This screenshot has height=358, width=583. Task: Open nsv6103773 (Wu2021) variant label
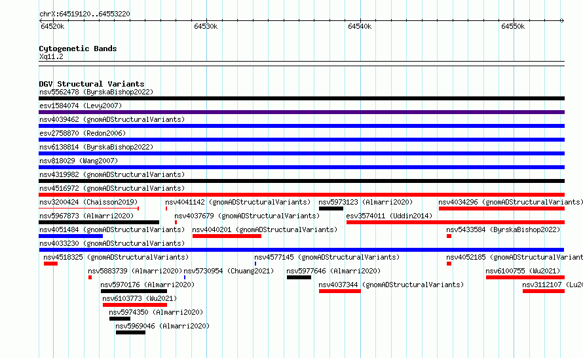(140, 298)
